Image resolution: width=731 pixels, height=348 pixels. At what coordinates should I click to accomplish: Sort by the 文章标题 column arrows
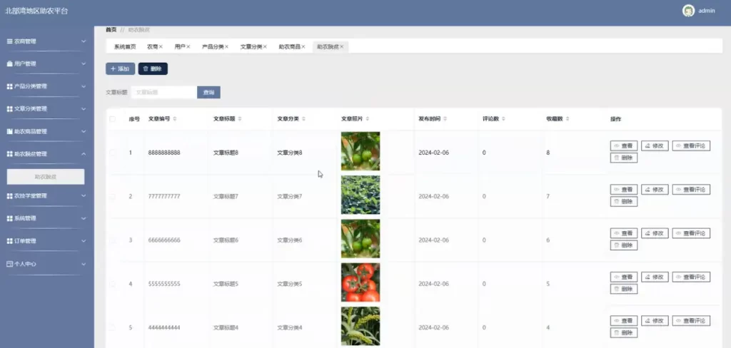[240, 119]
